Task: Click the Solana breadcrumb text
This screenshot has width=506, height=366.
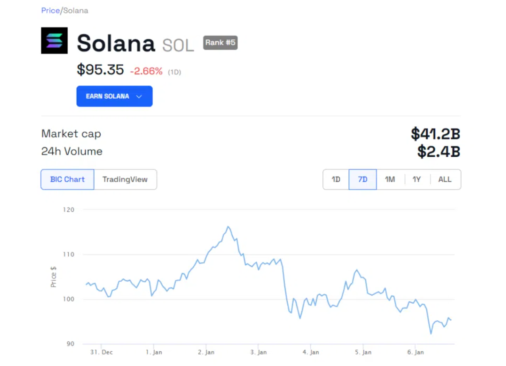Action: [76, 11]
